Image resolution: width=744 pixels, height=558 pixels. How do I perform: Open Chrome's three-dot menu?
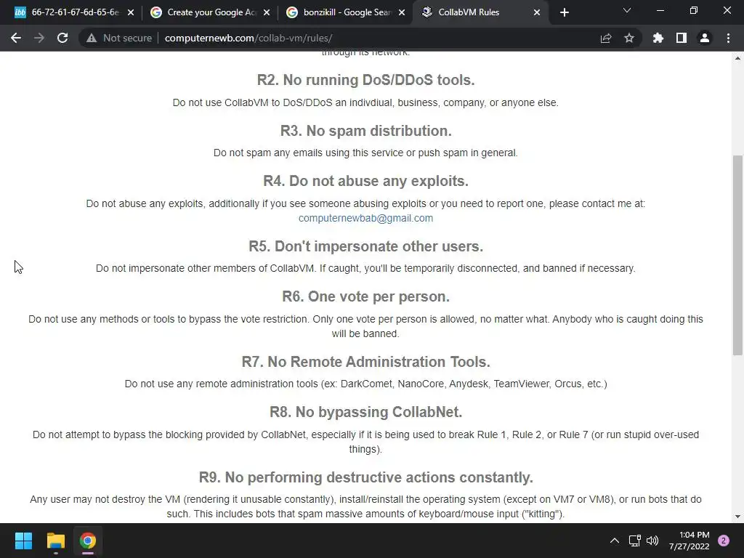tap(728, 38)
